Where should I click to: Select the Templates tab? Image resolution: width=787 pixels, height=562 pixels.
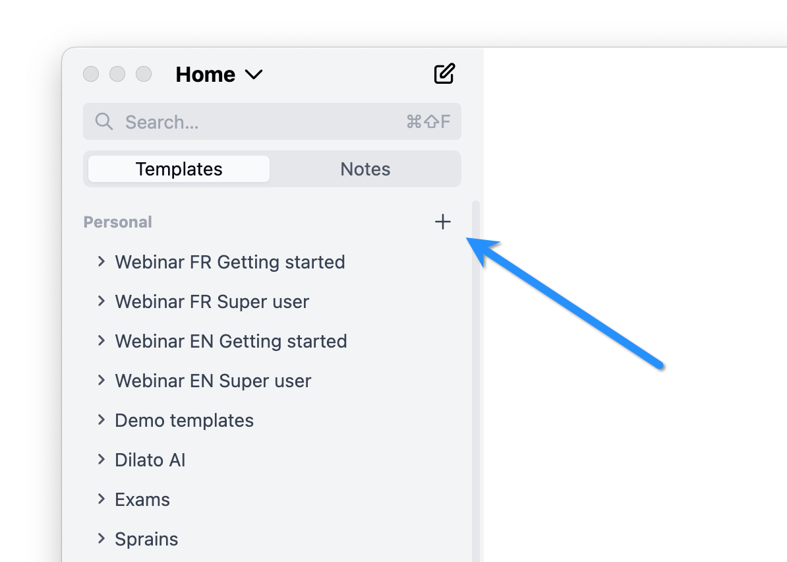[x=178, y=169]
